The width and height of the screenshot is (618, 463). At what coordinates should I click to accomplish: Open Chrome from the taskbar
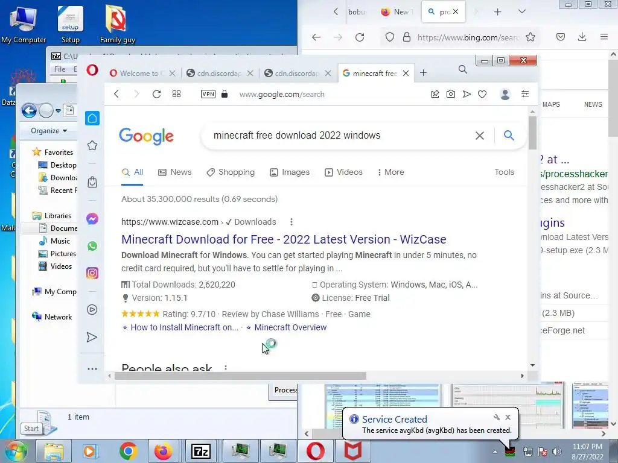[x=128, y=451]
